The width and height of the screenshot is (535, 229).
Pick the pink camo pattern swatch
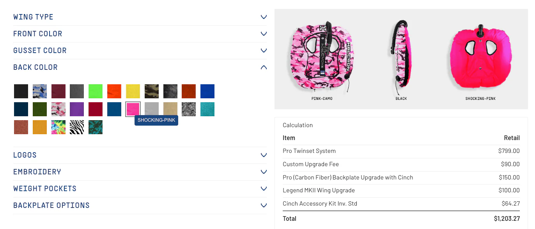pos(58,109)
